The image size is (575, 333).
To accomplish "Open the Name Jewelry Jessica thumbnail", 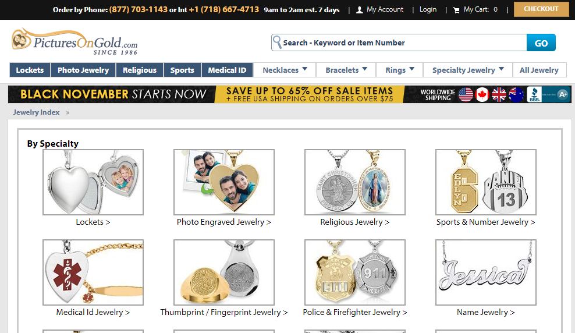I will click(x=485, y=272).
